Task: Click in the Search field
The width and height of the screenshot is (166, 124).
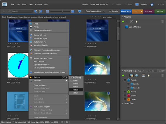Action: [22, 11]
